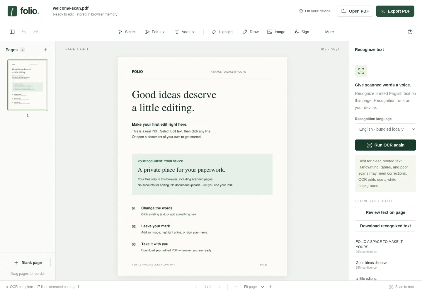Click the 'Leave your mark' heading
Viewport: 422px width, 293px height.
[x=156, y=226]
